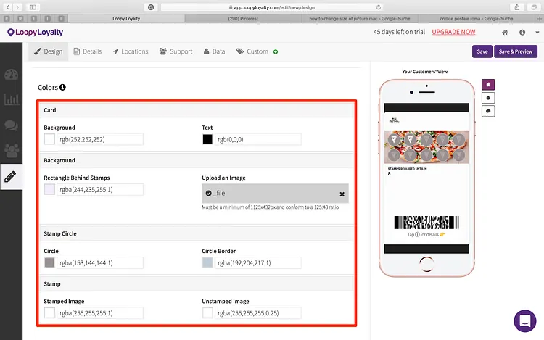544x340 pixels.
Task: Click the Stamped Image rgba(255,255,255,1) field
Action: pos(100,313)
